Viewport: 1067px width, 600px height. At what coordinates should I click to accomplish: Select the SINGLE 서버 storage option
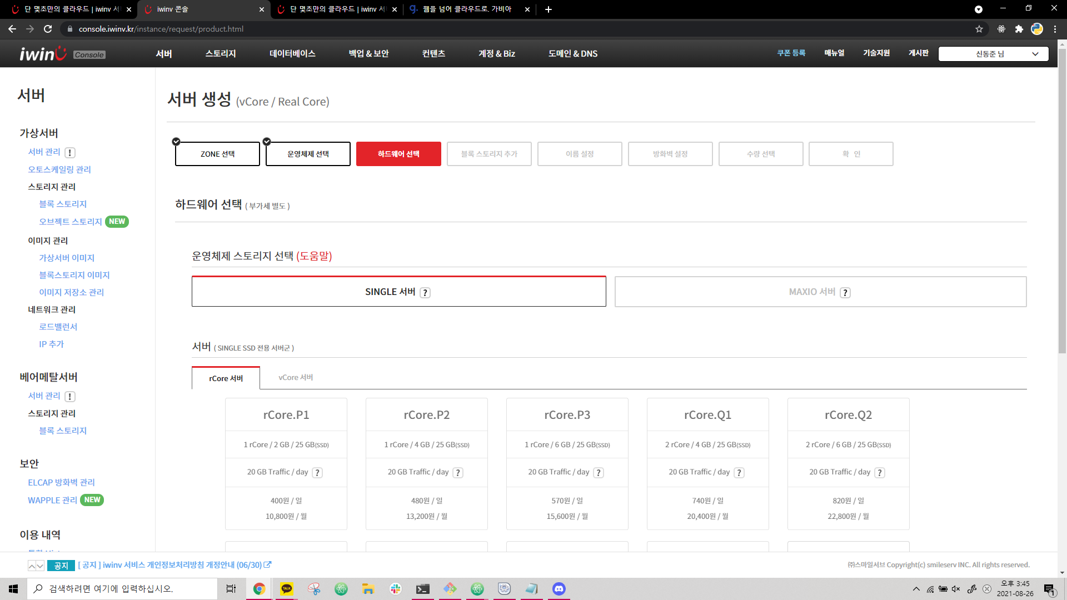click(x=398, y=292)
